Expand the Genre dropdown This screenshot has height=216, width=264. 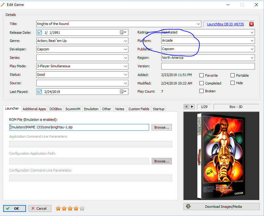point(126,41)
